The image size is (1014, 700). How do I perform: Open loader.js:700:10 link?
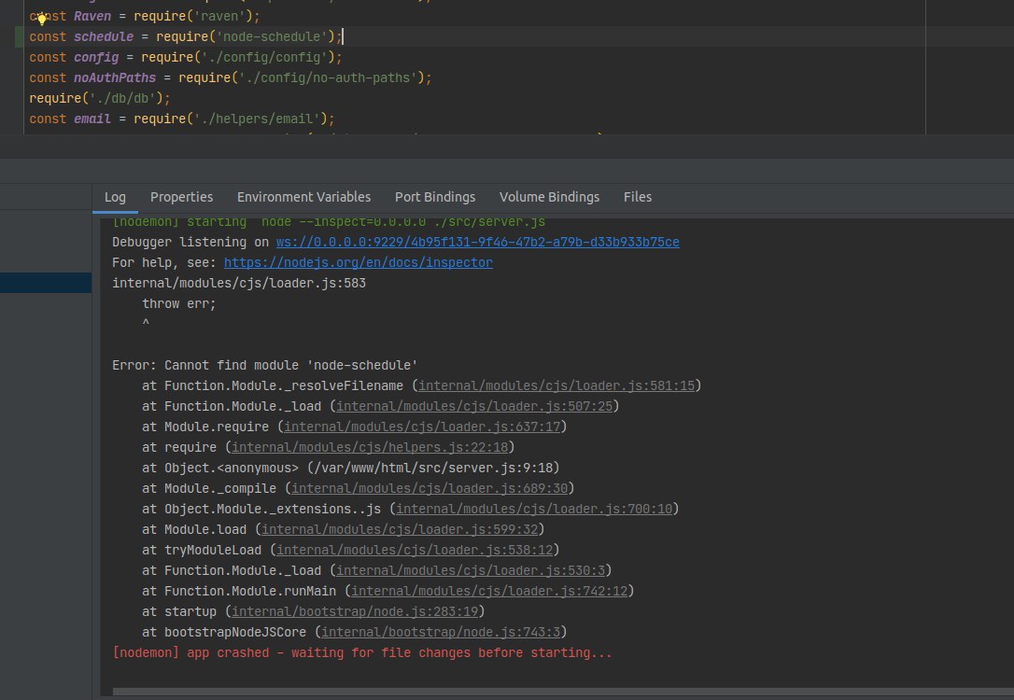[x=534, y=510]
